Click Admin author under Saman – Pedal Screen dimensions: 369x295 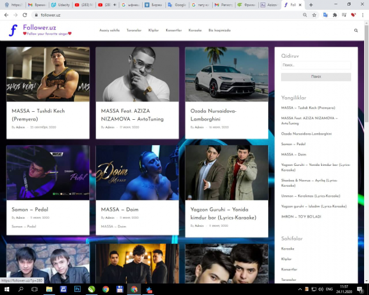20,218
